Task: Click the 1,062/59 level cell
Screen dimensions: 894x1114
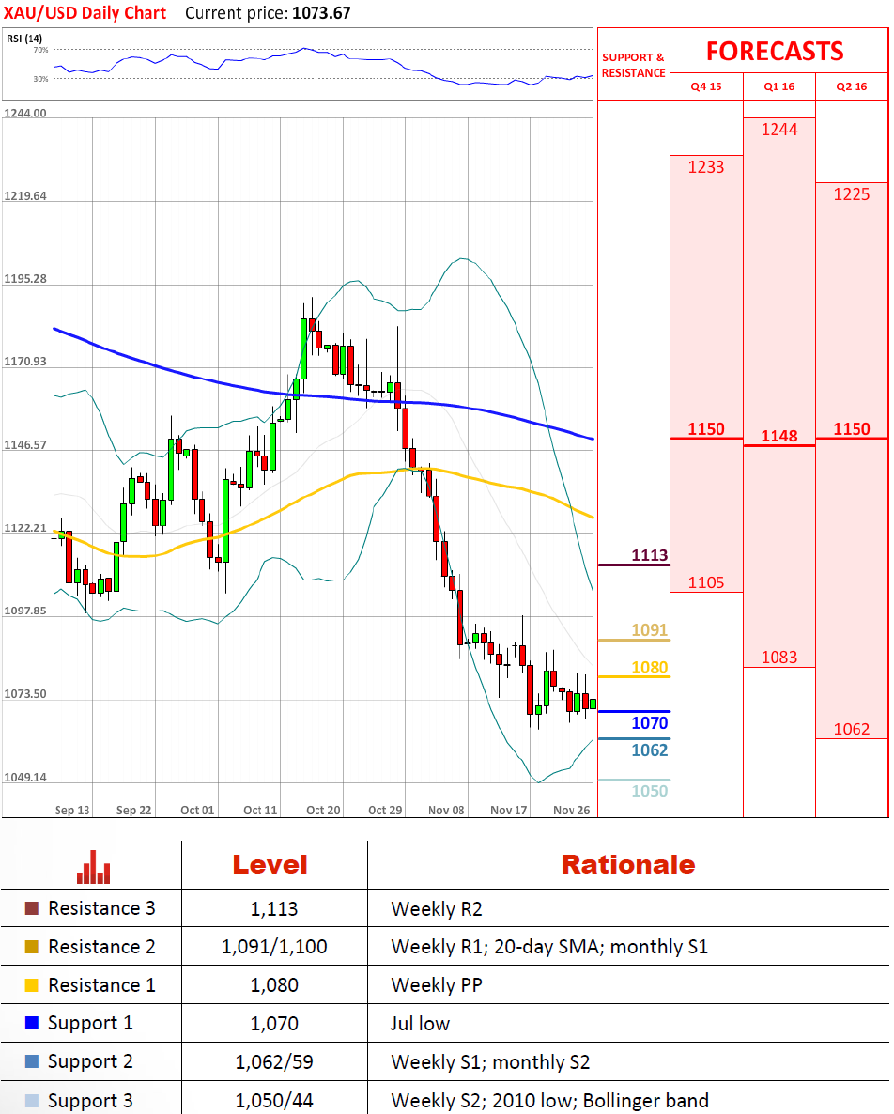Action: click(x=274, y=1061)
